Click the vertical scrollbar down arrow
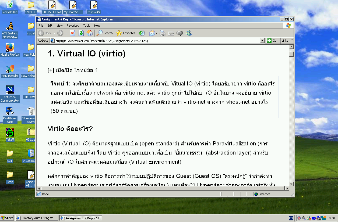The height and width of the screenshot is (222, 338). point(291,184)
